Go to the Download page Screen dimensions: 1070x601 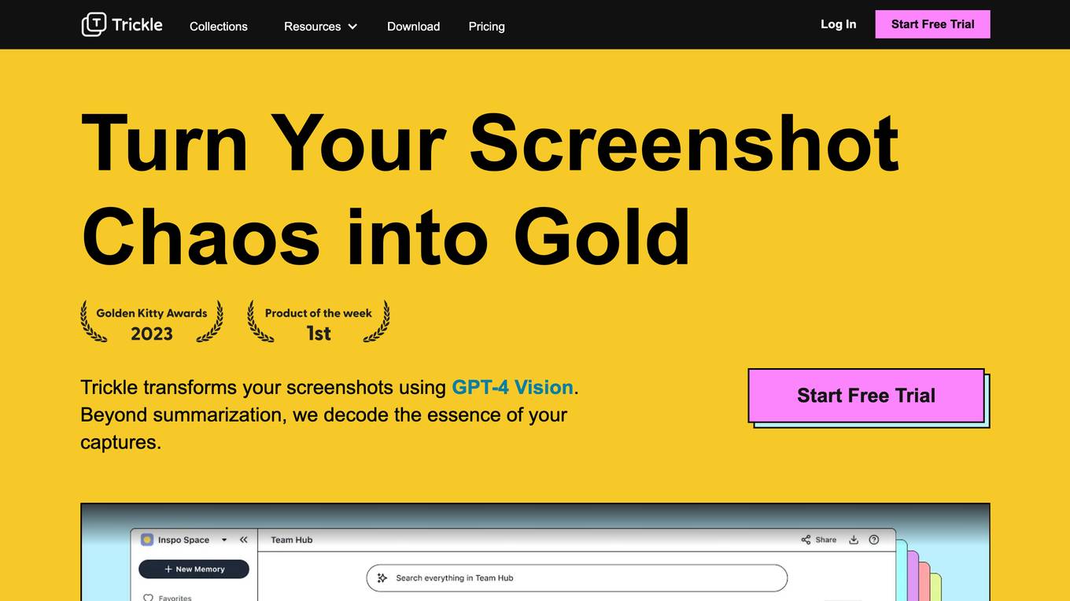click(x=413, y=26)
